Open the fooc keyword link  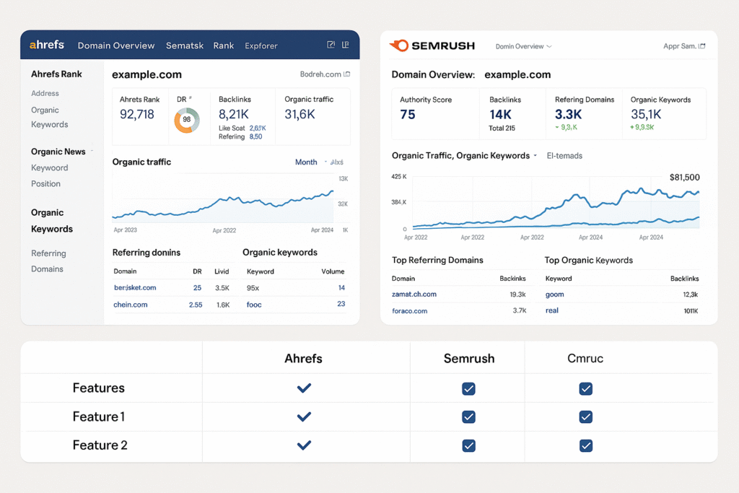tap(254, 305)
